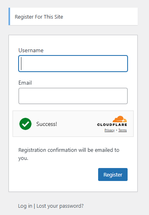Click the pipe separator after Log in
149x215 pixels.
(34, 206)
